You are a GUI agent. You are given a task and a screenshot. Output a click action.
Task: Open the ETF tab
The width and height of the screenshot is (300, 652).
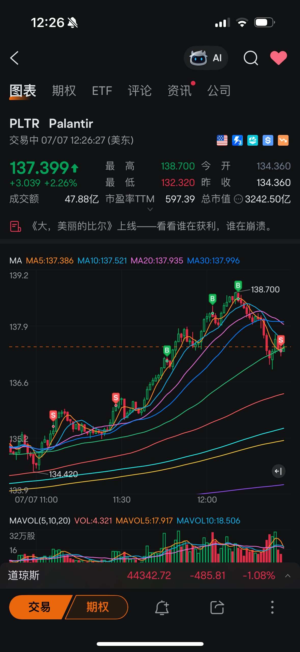pyautogui.click(x=102, y=91)
